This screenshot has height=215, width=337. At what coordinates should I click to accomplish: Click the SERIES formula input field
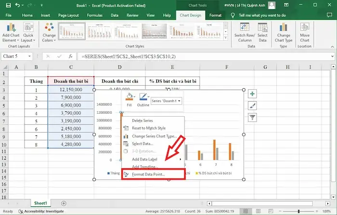[203, 56]
